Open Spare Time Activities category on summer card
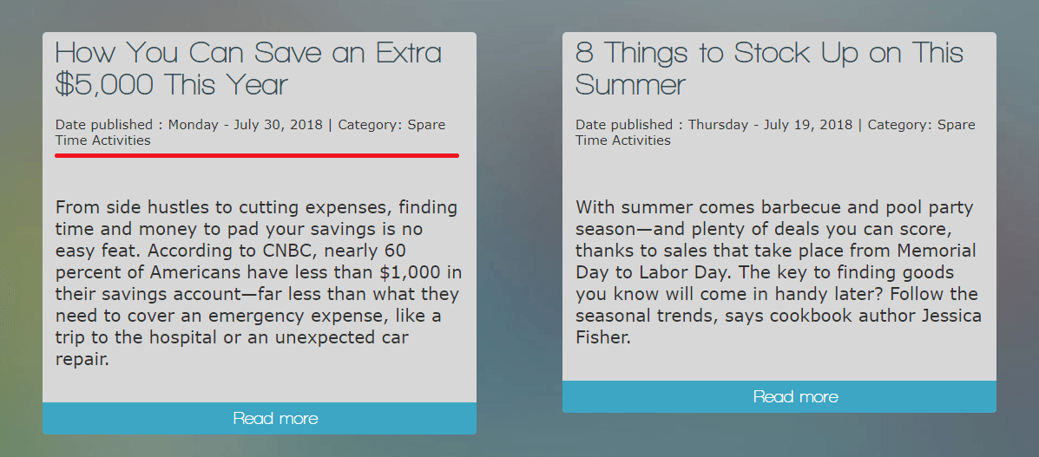 coord(775,133)
